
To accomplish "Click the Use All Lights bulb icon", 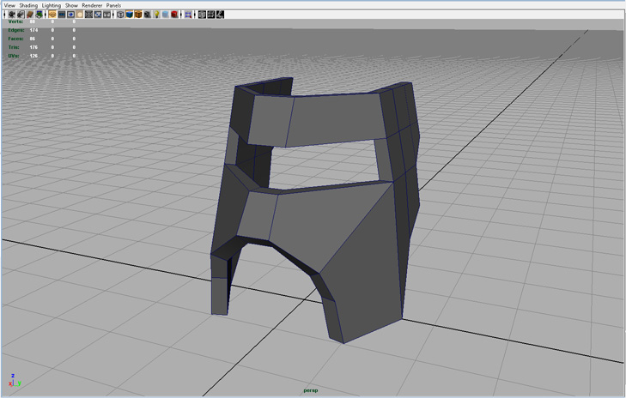I will [x=156, y=15].
